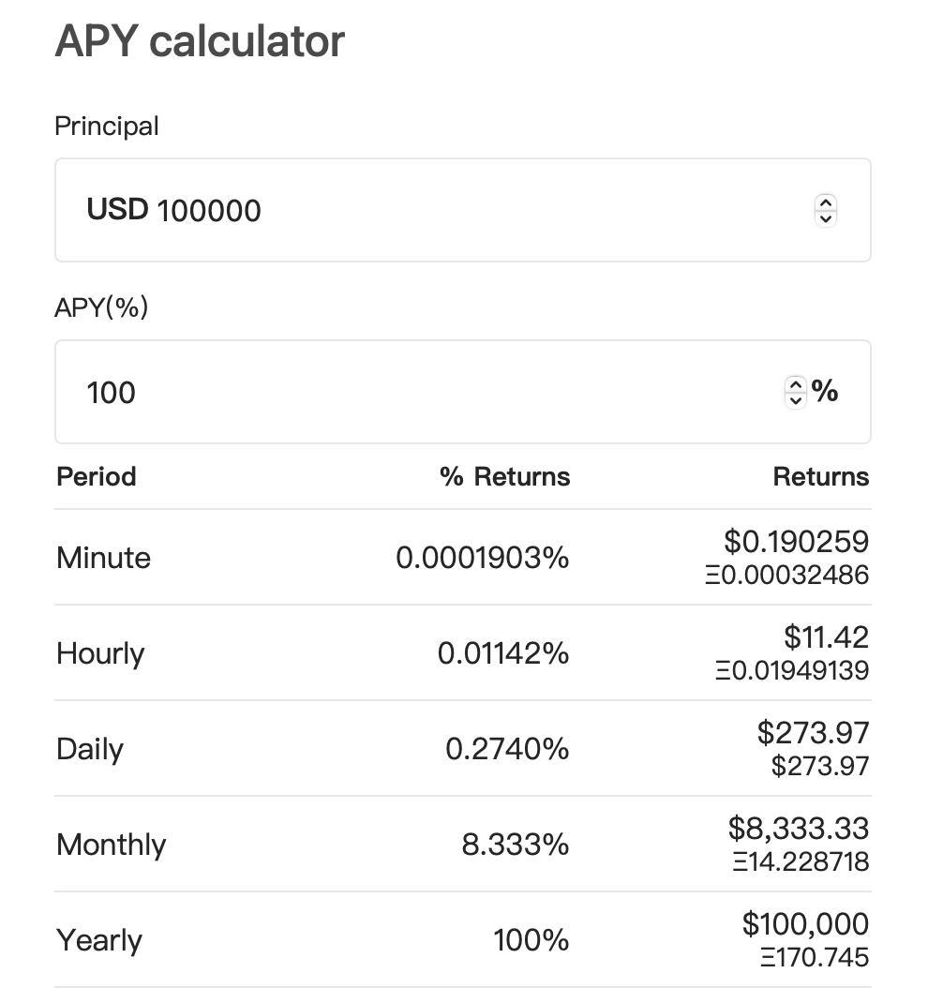Click the Minute period row label
This screenshot has width=928, height=988.
(103, 558)
